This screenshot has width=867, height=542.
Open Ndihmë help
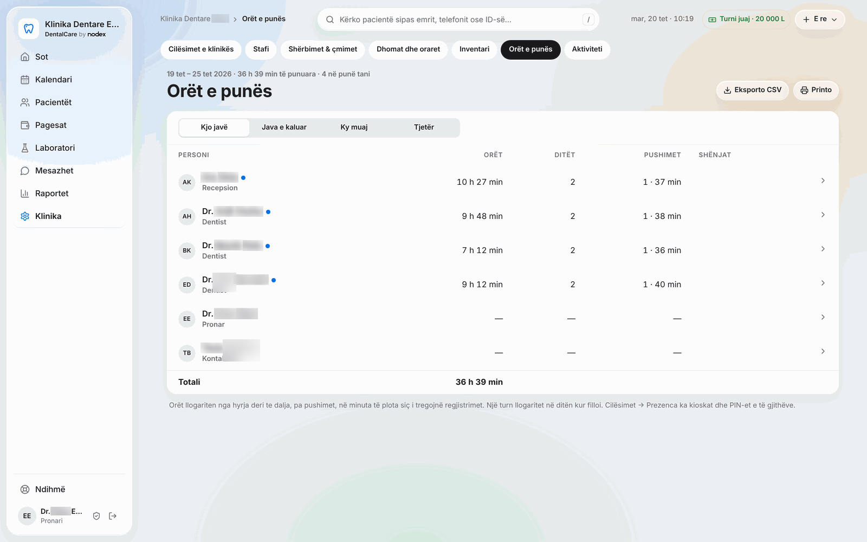[69, 489]
